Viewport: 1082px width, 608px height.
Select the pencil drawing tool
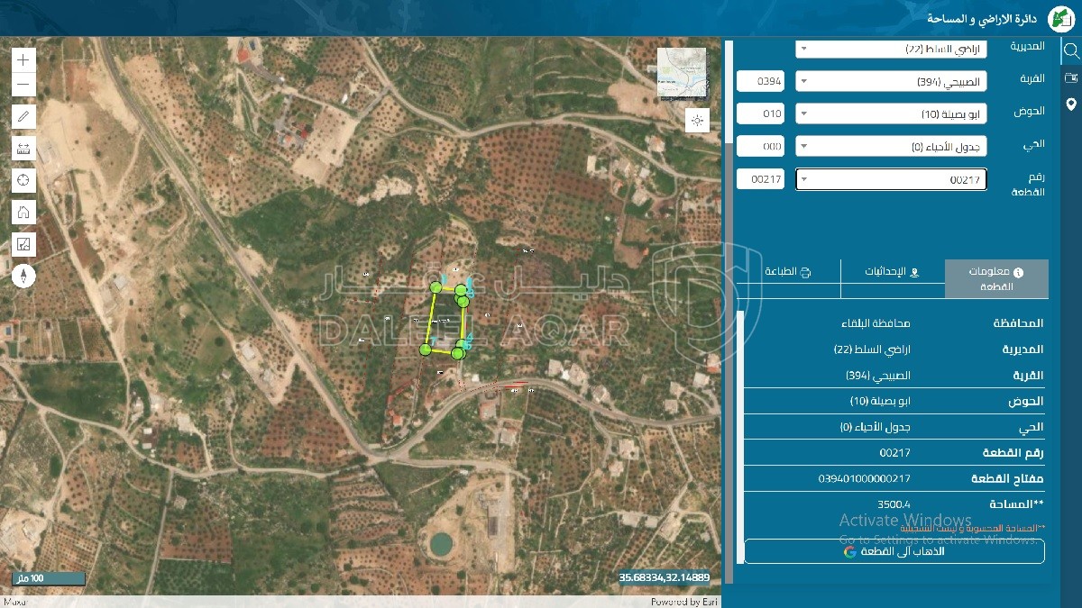23,116
